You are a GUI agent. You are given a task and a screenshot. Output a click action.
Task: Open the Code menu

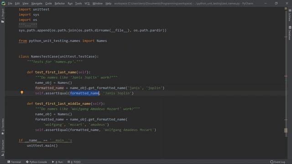(x=48, y=3)
